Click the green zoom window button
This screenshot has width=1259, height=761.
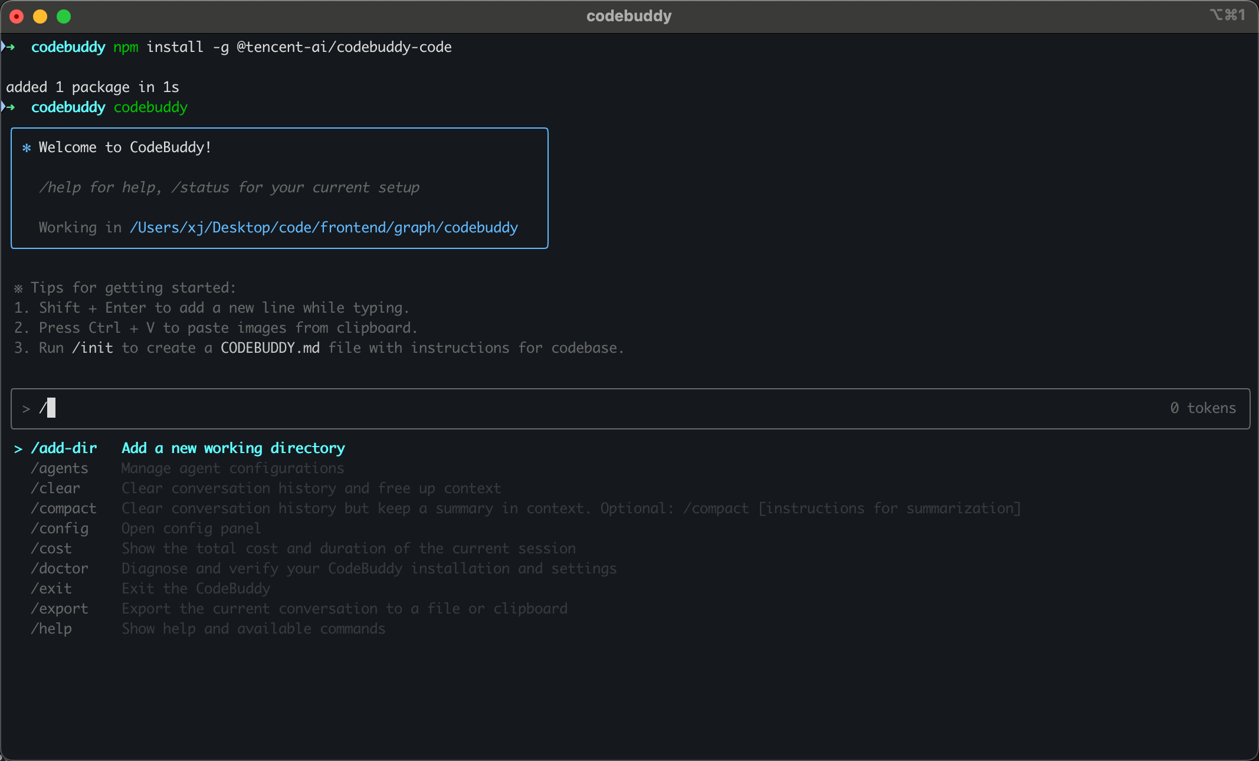pyautogui.click(x=64, y=17)
